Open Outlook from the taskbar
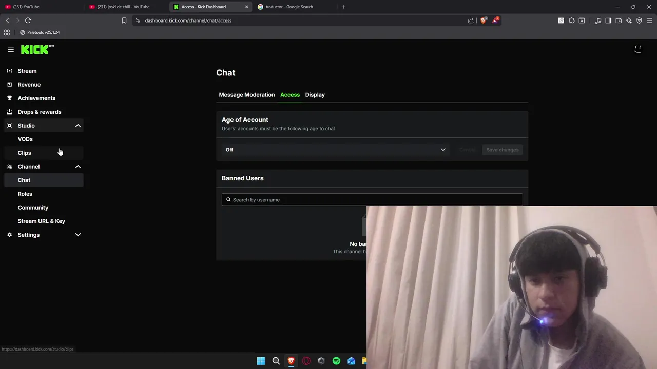The height and width of the screenshot is (369, 657). (351, 361)
